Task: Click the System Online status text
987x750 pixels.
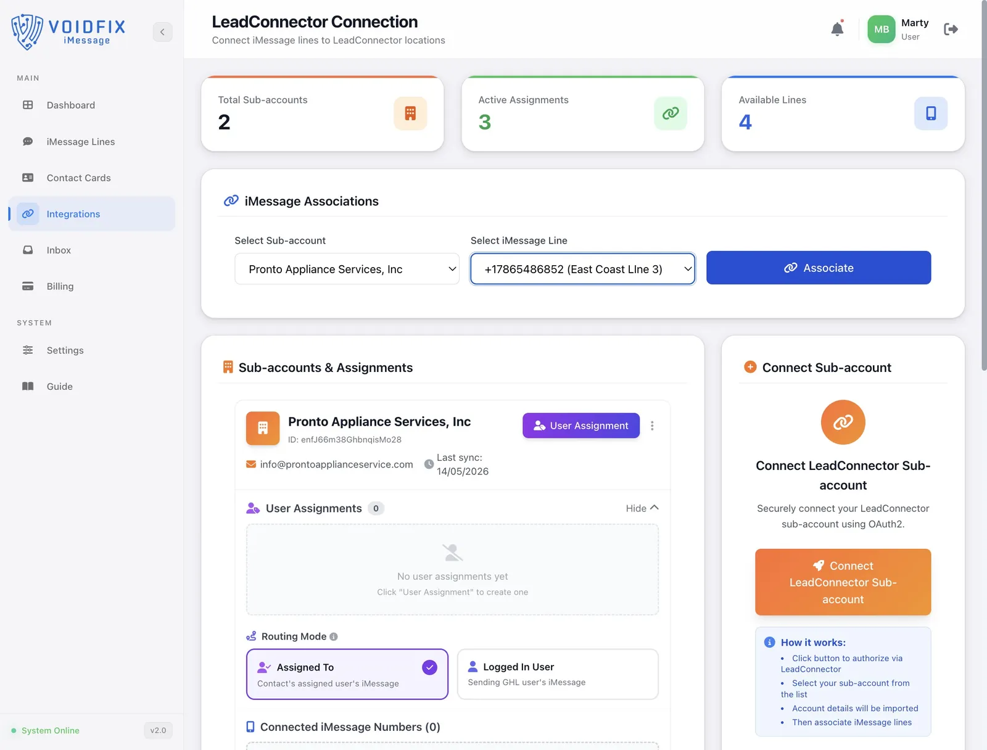Action: pyautogui.click(x=51, y=731)
